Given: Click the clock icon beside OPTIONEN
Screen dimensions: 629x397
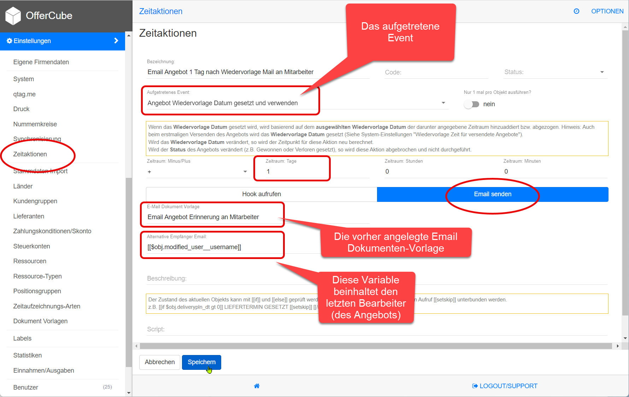Looking at the screenshot, I should 576,11.
